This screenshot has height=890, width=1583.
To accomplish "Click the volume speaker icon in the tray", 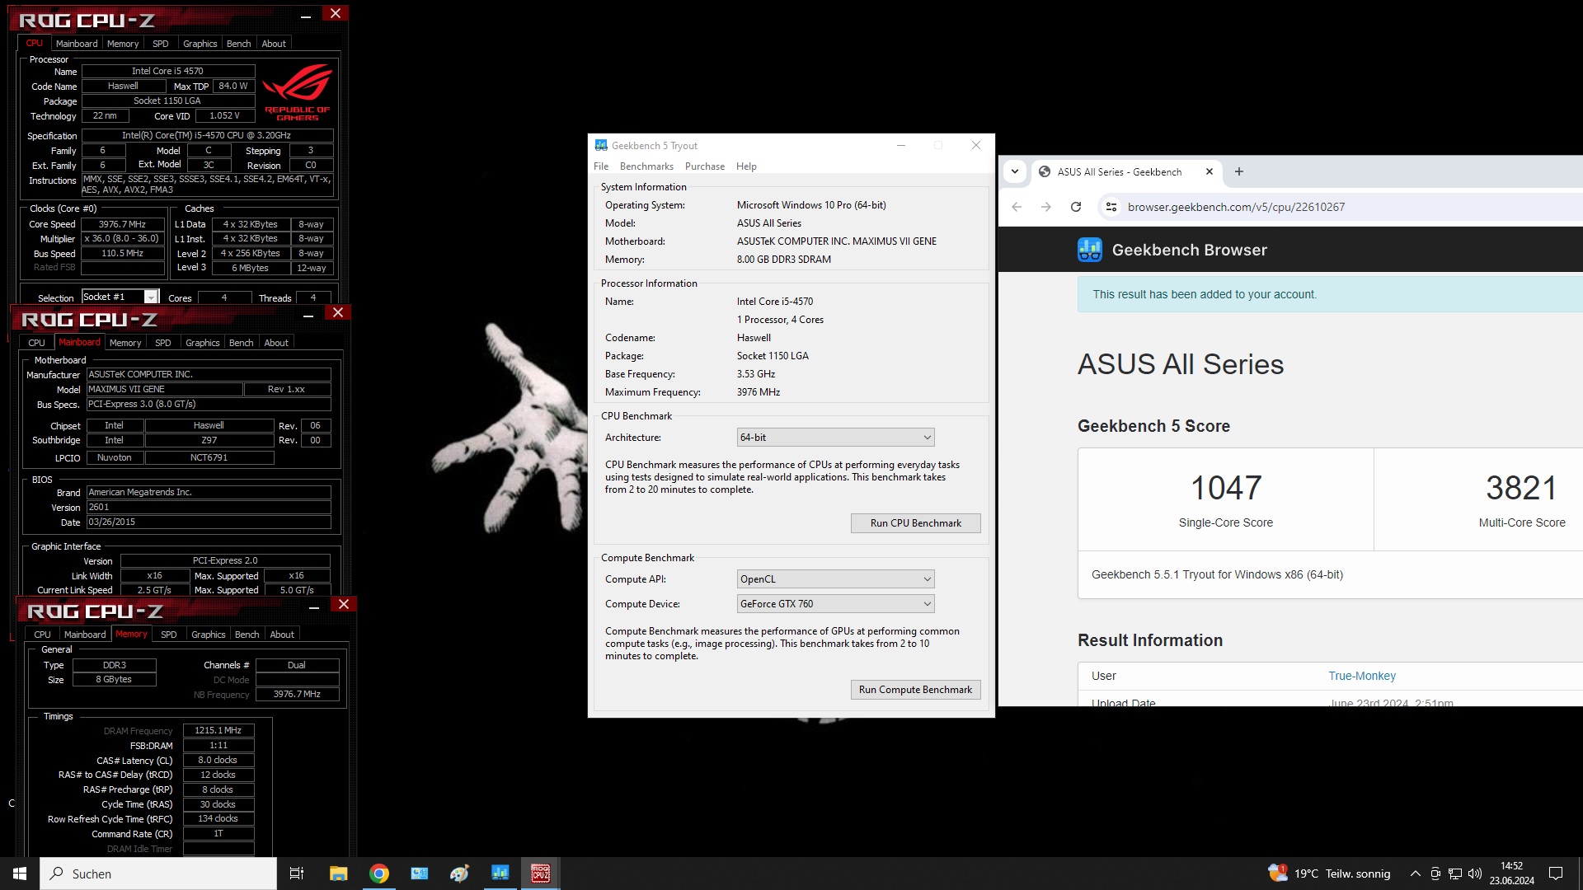I will 1475,874.
